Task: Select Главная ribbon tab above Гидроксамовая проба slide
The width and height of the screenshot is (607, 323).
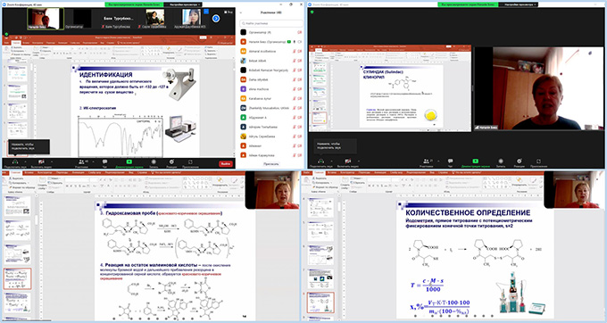Action: 15,172
